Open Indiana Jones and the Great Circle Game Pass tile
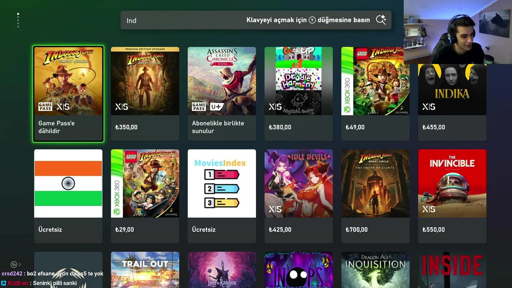 [x=68, y=94]
